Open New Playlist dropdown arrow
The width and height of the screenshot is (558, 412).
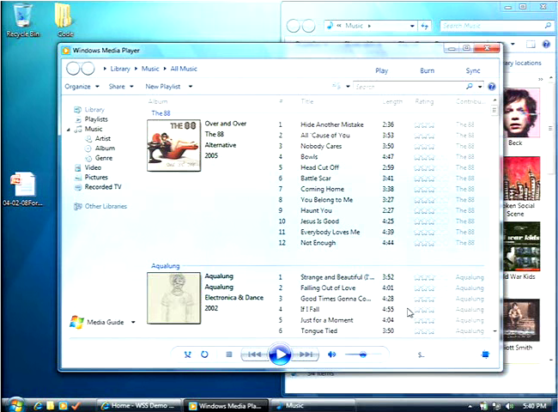pos(191,87)
